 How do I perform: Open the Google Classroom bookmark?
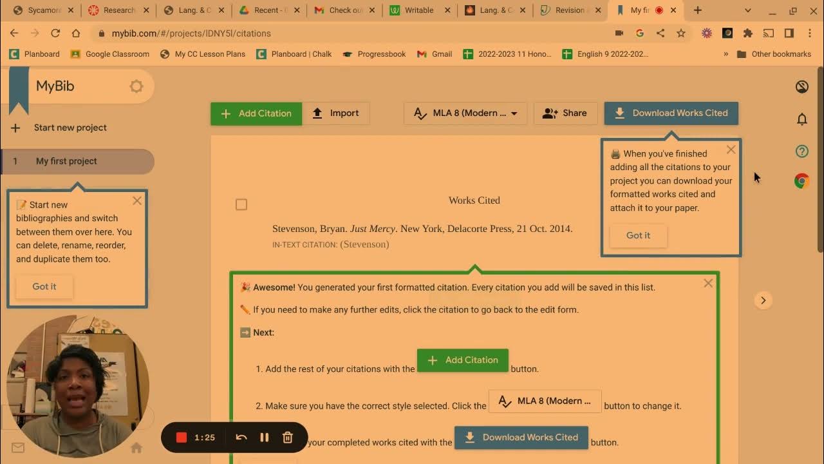[110, 54]
